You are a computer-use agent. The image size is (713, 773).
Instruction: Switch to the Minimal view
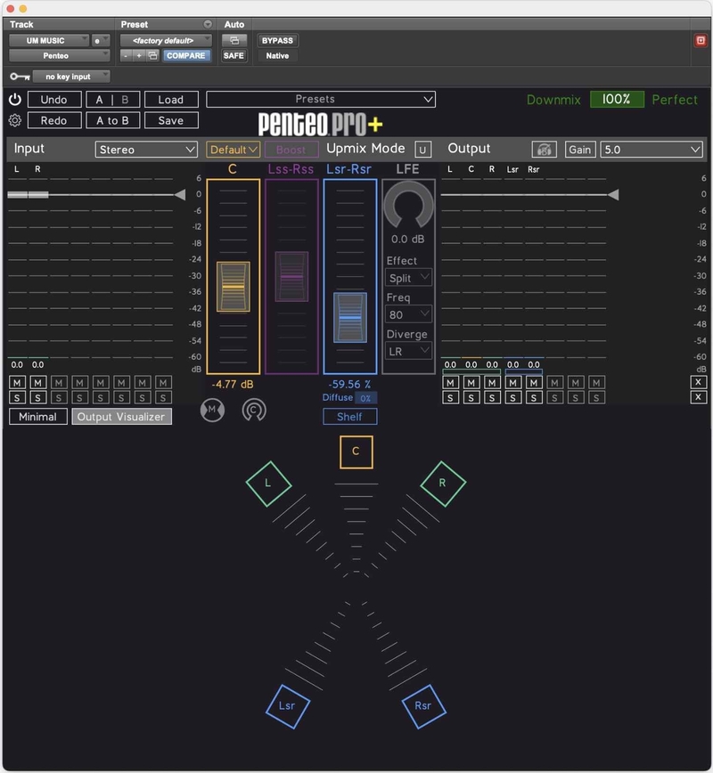pos(38,417)
